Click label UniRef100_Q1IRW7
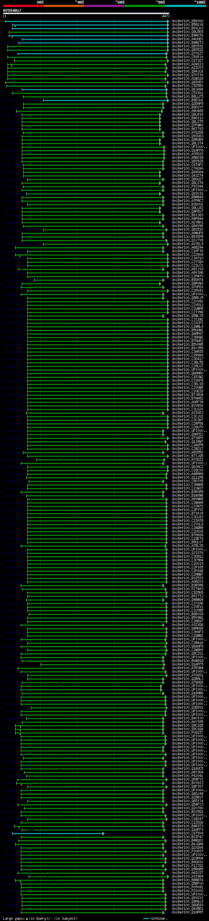The height and width of the screenshot is (921, 209). [x=187, y=442]
